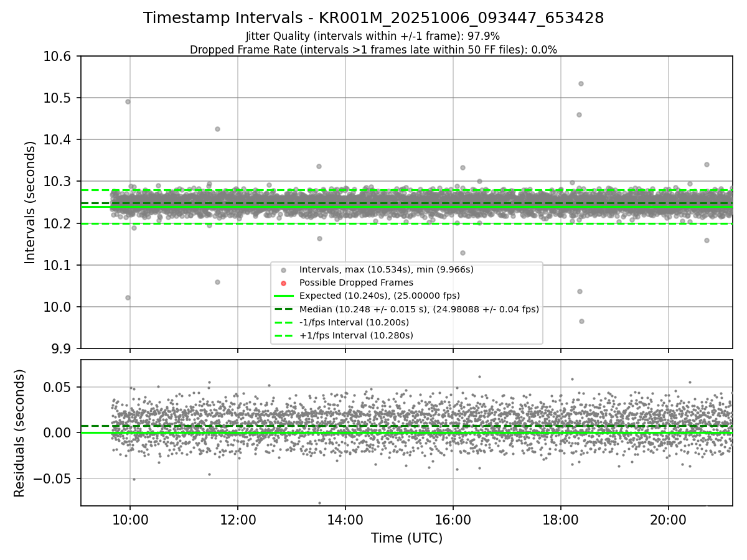
Task: Click the -0.05 residuals tick label
Action: [54, 478]
